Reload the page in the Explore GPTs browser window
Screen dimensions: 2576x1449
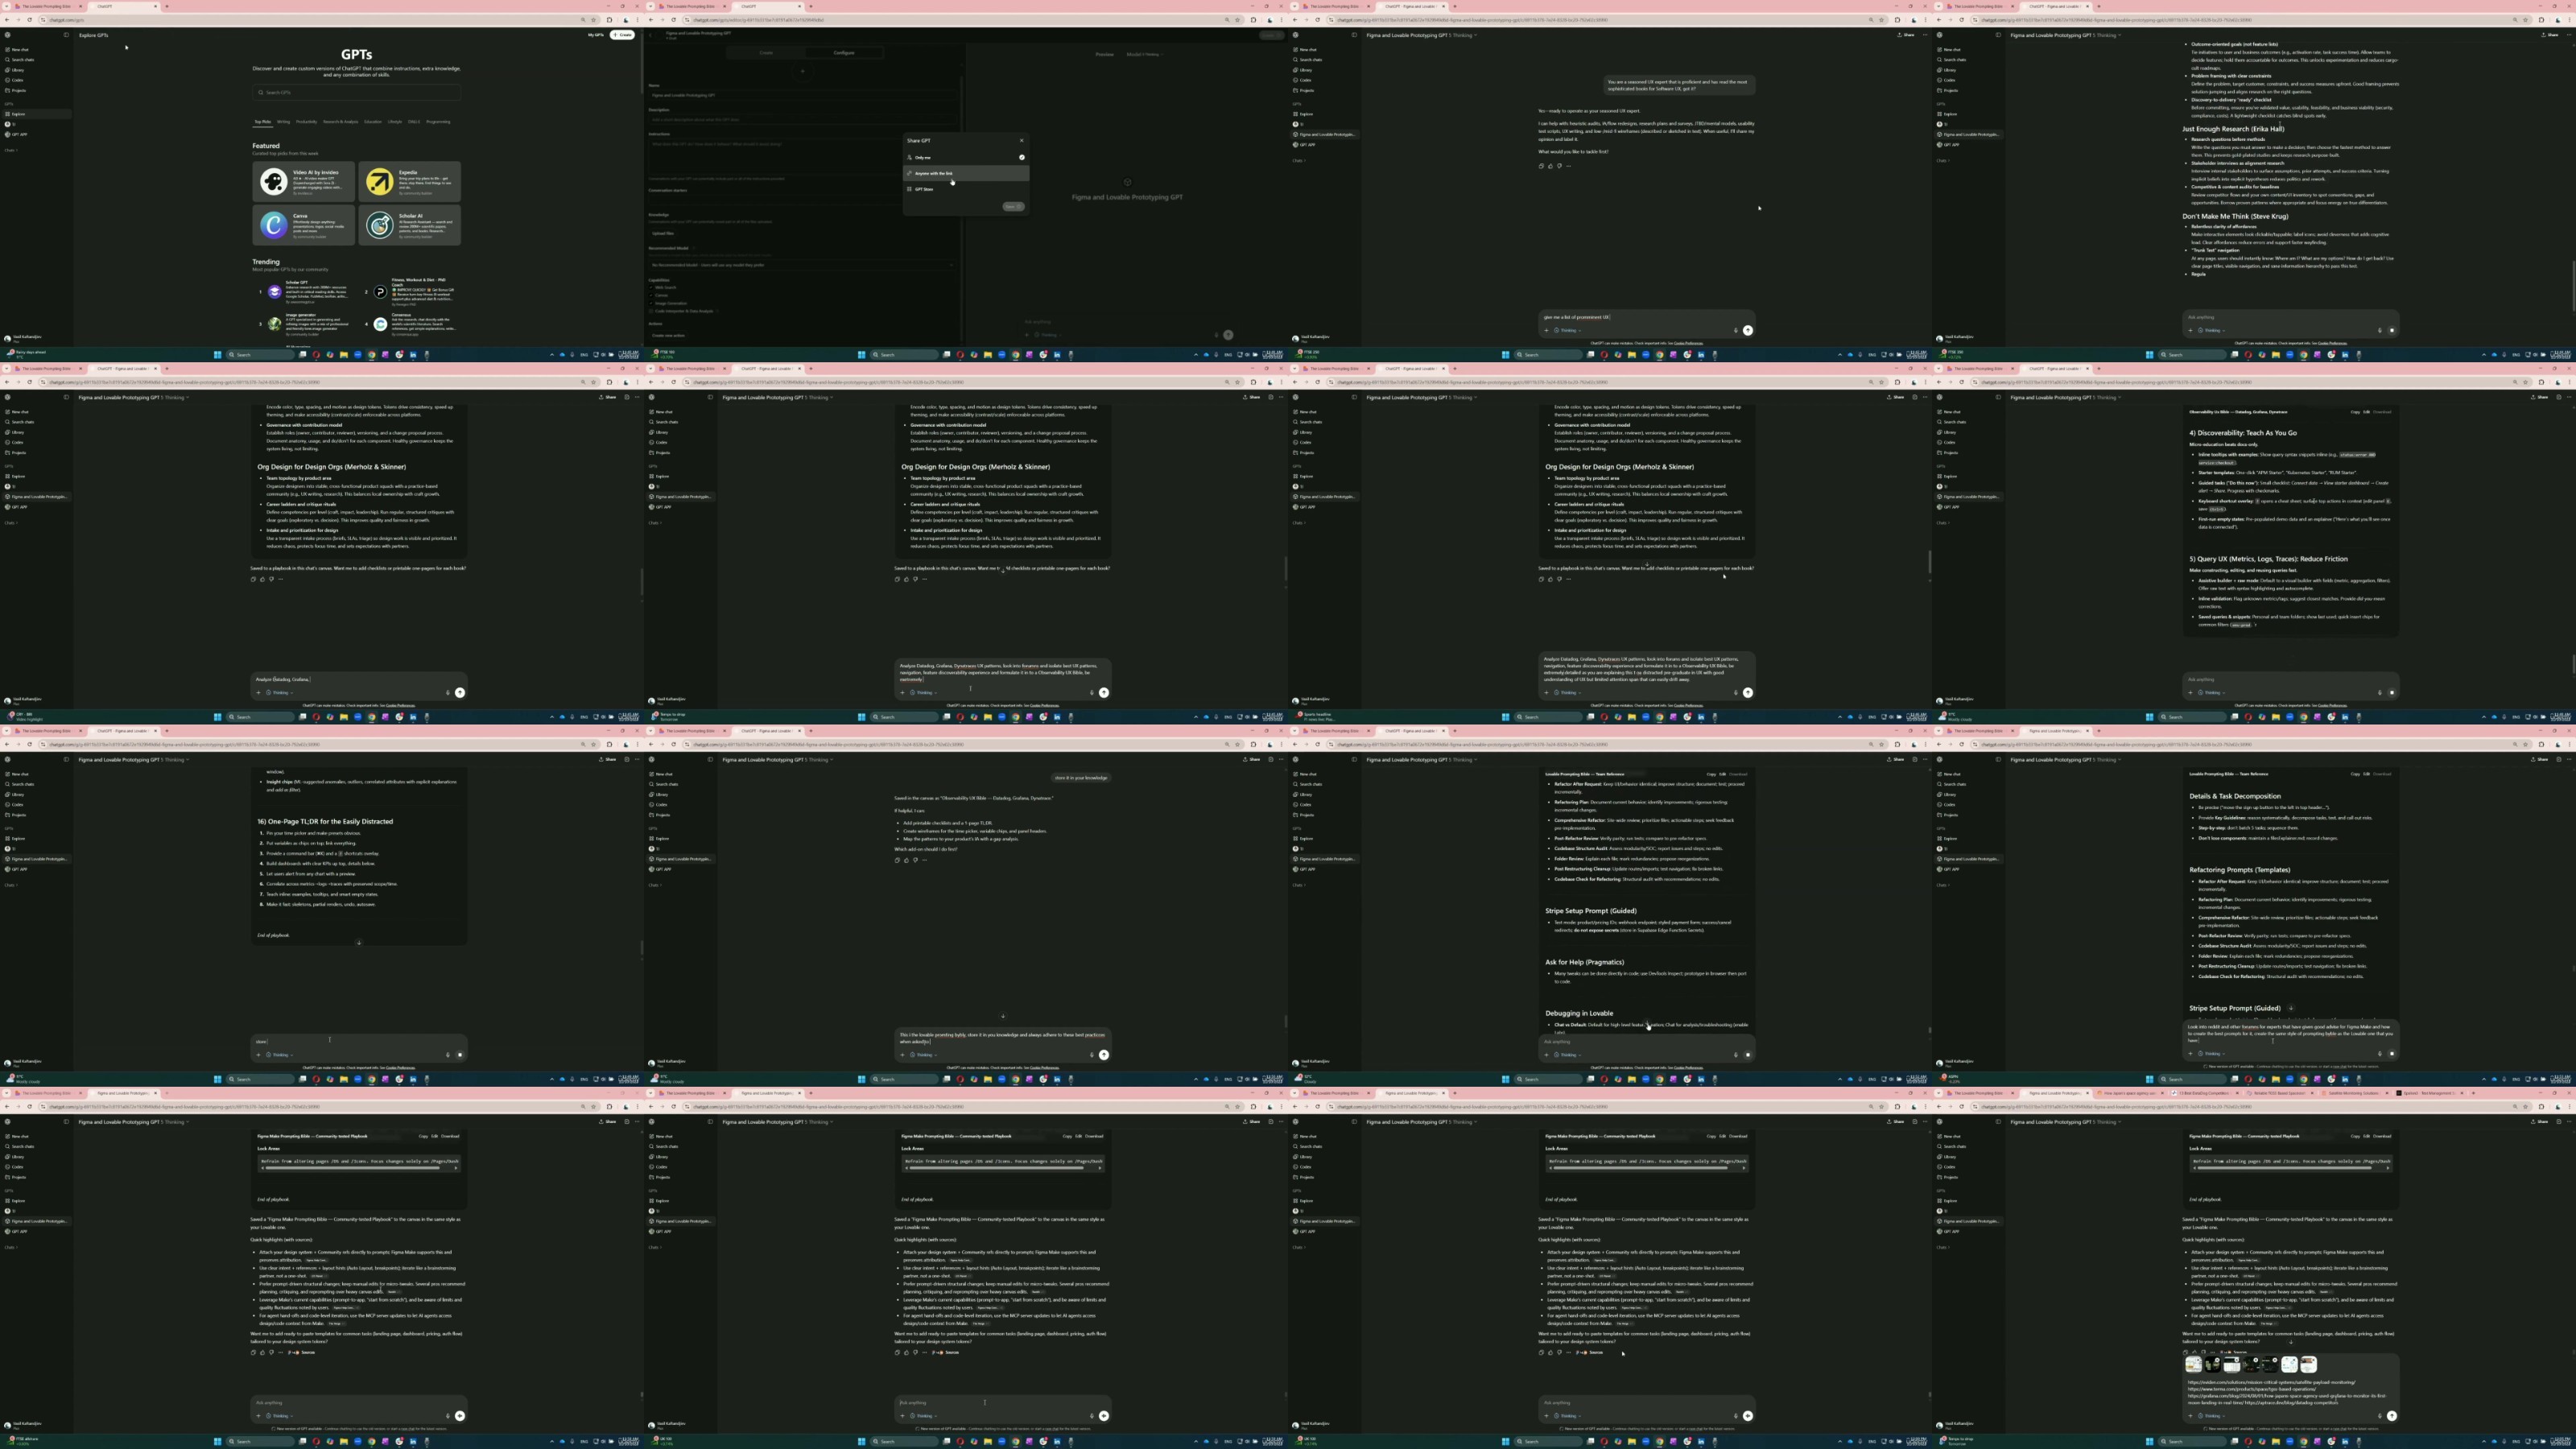(x=29, y=20)
